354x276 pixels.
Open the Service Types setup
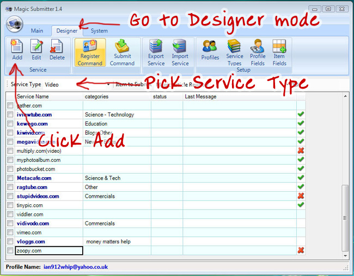235,52
